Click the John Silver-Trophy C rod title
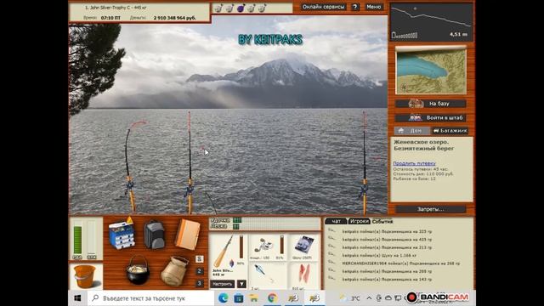The height and width of the screenshot is (306, 544). pyautogui.click(x=116, y=8)
